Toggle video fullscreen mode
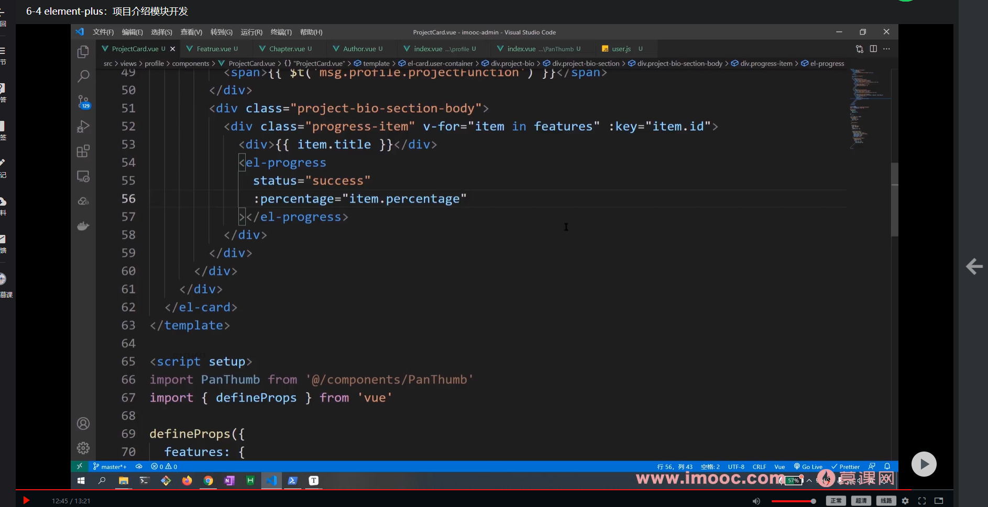The height and width of the screenshot is (507, 988). click(922, 501)
